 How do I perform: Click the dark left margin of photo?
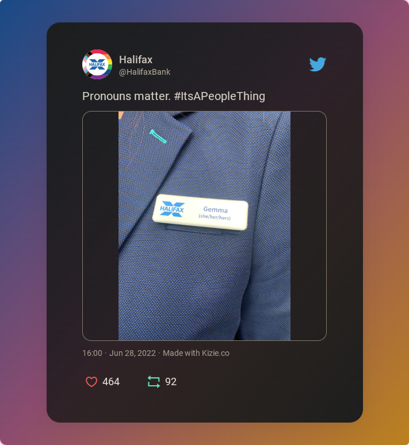pyautogui.click(x=101, y=225)
